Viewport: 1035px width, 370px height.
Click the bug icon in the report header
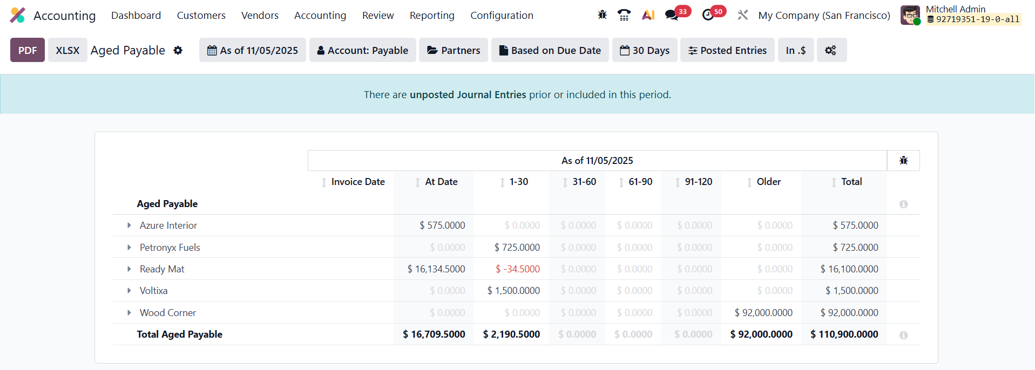(903, 160)
